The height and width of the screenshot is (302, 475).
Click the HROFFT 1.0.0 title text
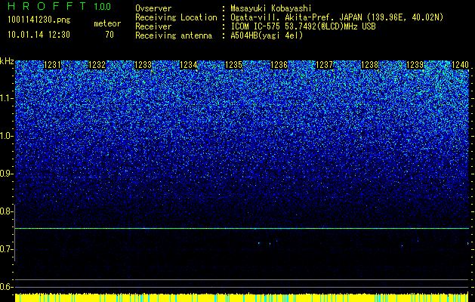60,6
